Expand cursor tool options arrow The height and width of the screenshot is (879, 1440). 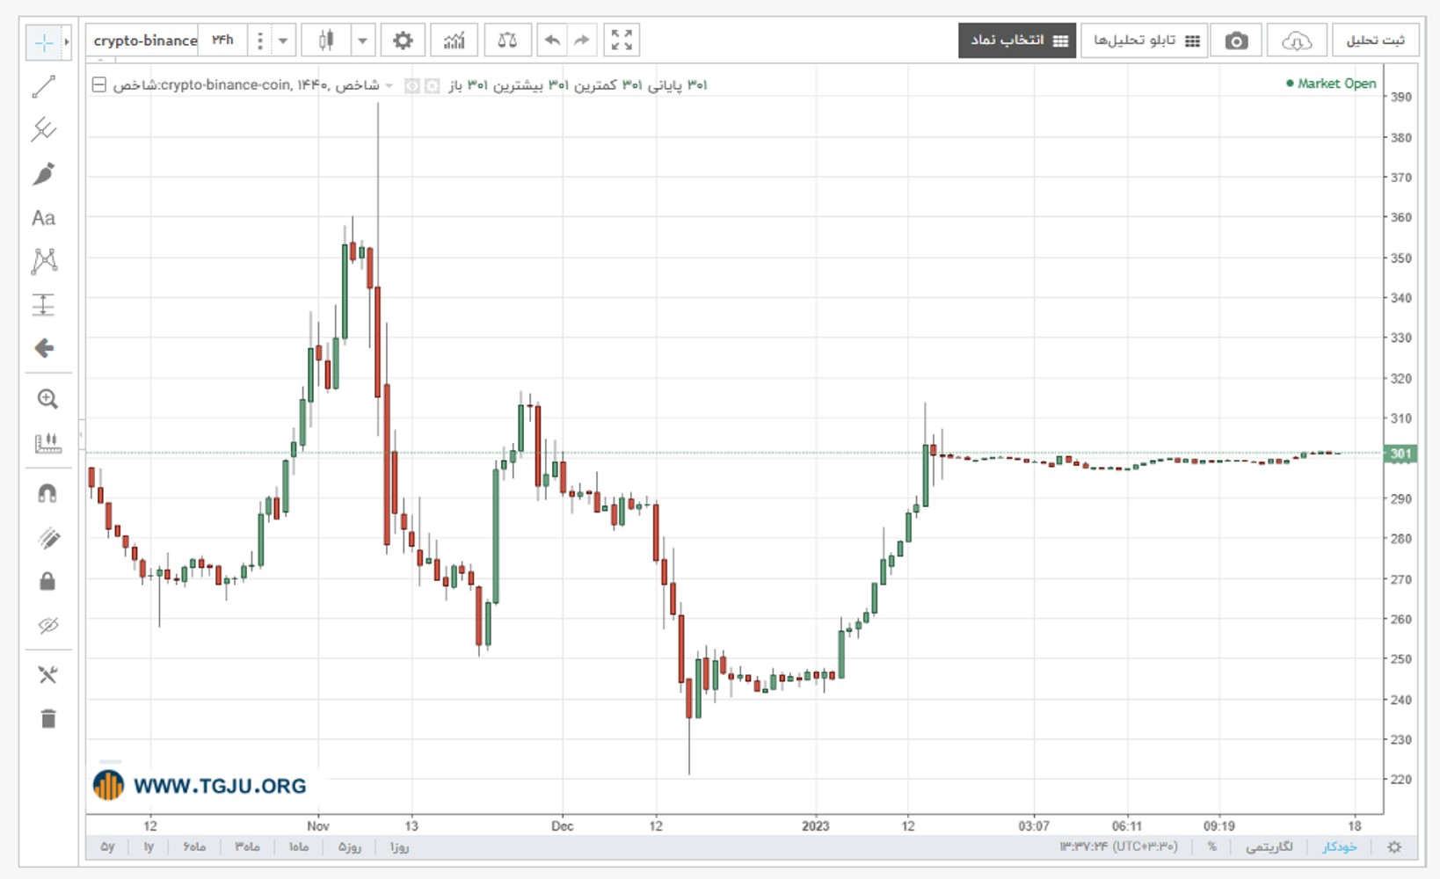66,42
